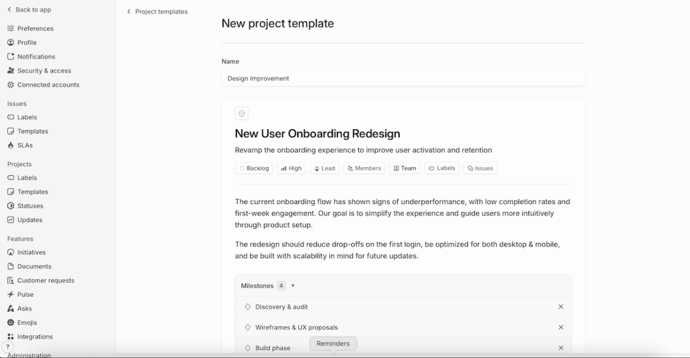This screenshot has width=690, height=358.
Task: Collapse the Milestones section triangle
Action: point(293,286)
